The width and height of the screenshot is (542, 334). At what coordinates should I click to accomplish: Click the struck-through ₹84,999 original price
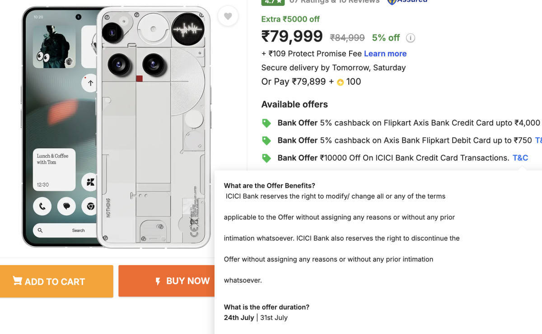[347, 38]
